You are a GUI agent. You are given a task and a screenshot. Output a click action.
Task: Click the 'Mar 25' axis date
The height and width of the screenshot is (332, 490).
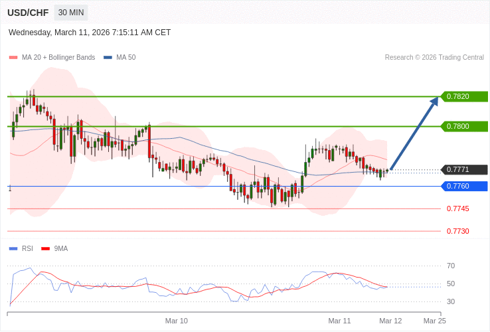tap(435, 321)
